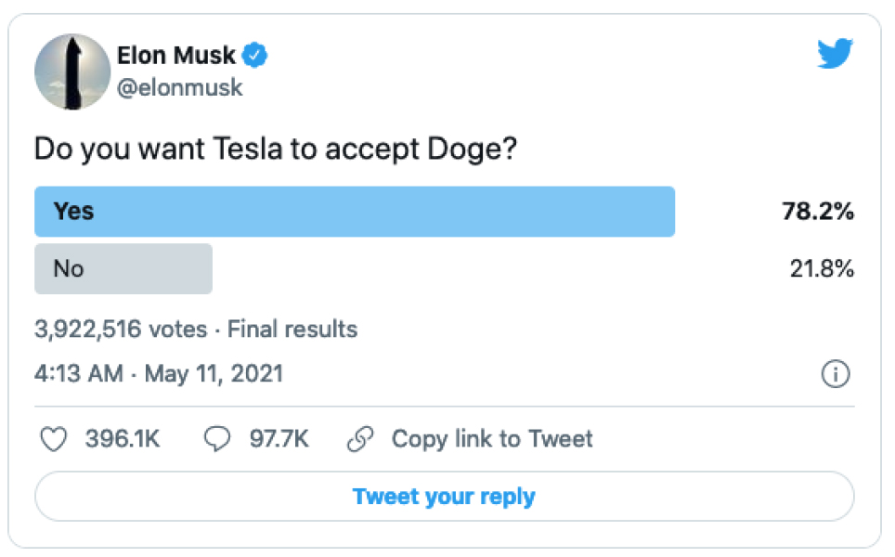This screenshot has height=557, width=895.
Task: Click the Elon Musk display name
Action: coord(176,56)
